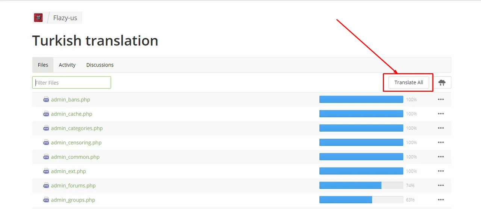Click the admin_forums.php 74% progress bar
Image resolution: width=481 pixels, height=209 pixels.
pos(361,185)
